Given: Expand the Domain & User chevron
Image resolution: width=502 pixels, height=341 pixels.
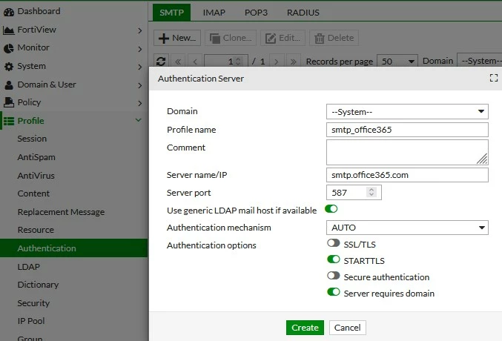Looking at the screenshot, I should pyautogui.click(x=140, y=85).
